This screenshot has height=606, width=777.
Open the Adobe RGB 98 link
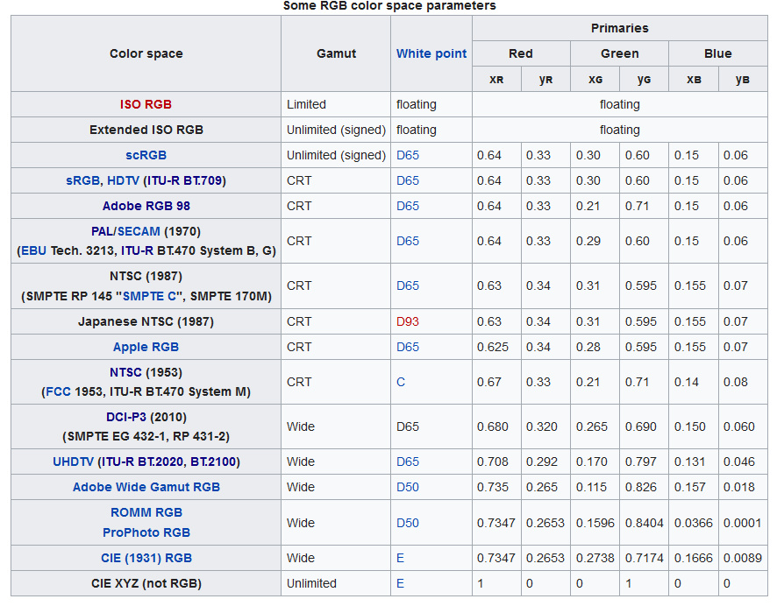pyautogui.click(x=146, y=206)
